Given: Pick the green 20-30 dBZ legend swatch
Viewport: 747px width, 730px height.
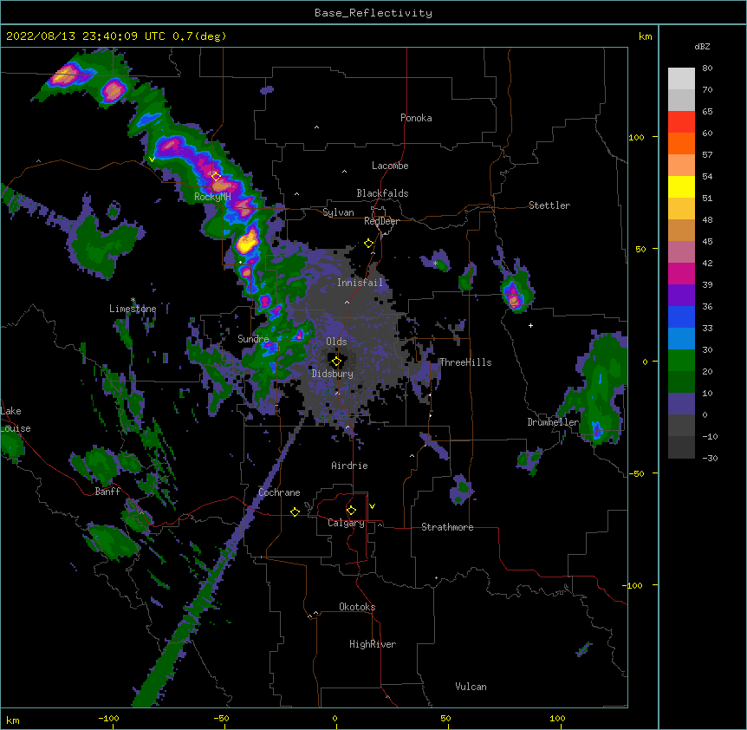Looking at the screenshot, I should click(681, 361).
